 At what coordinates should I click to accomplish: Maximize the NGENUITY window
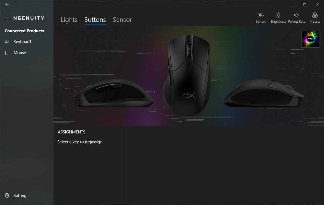coord(305,4)
